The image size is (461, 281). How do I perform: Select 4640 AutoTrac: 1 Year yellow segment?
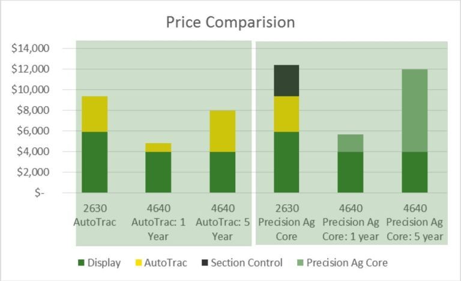click(158, 147)
